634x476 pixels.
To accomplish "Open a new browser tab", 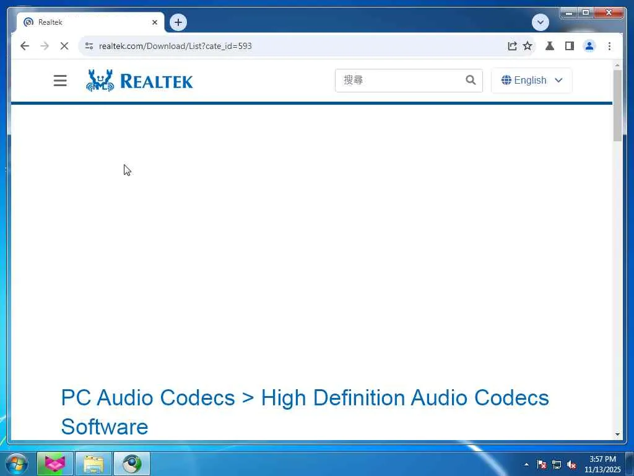I will tap(178, 22).
